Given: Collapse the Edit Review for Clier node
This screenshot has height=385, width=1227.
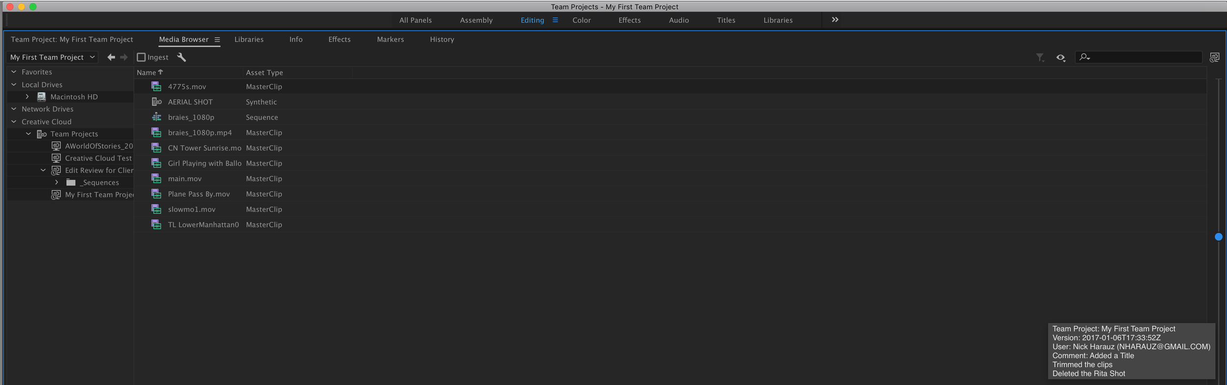Looking at the screenshot, I should 43,170.
